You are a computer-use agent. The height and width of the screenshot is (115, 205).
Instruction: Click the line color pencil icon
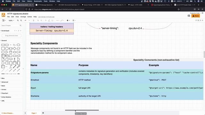click(x=49, y=20)
